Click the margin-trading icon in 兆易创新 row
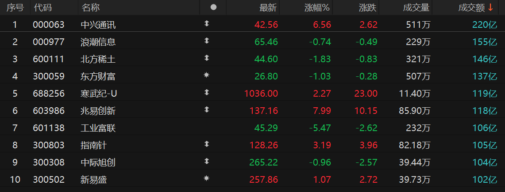Viewport: 505px width, 192px height. click(x=207, y=109)
